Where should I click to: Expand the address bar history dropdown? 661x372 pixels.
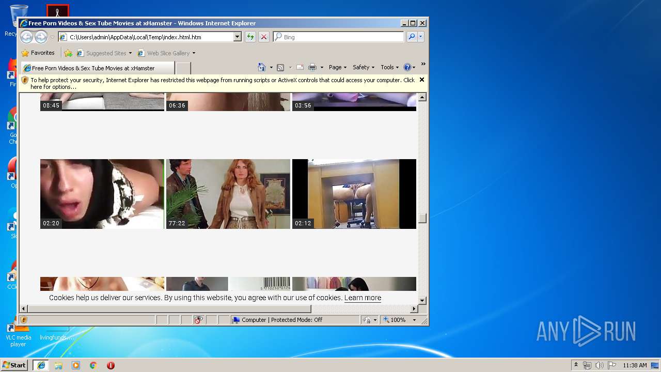coord(237,37)
